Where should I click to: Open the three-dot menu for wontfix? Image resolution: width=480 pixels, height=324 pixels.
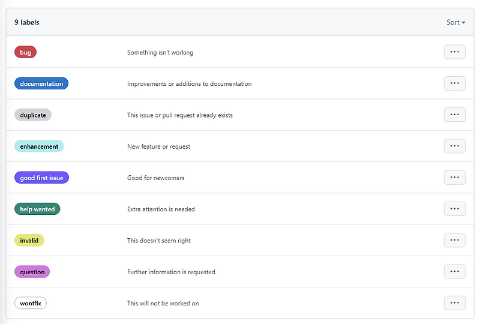(455, 303)
